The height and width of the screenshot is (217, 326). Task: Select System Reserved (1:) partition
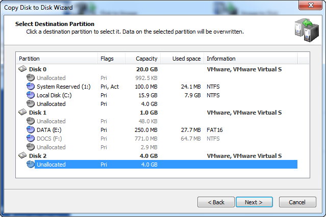click(x=64, y=87)
